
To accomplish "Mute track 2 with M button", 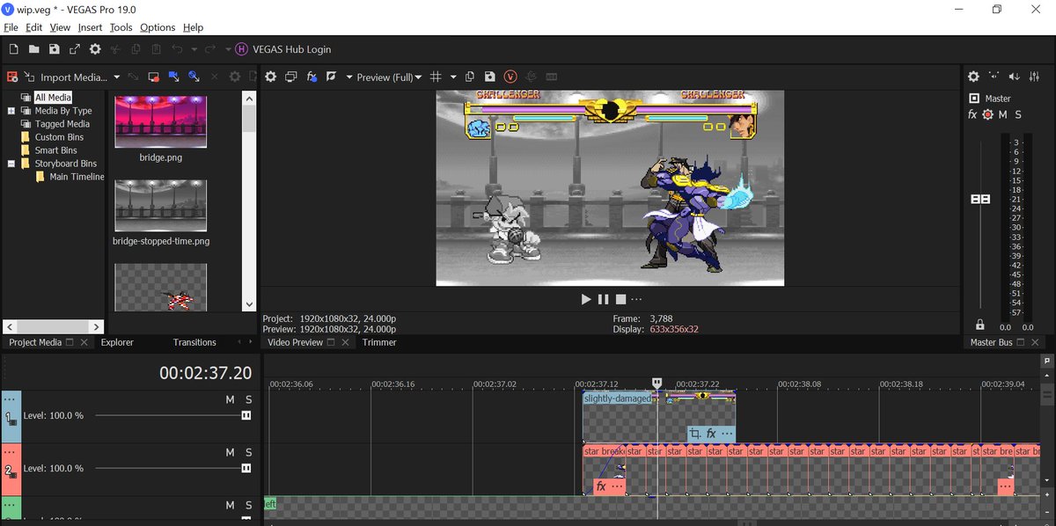I will pyautogui.click(x=230, y=453).
